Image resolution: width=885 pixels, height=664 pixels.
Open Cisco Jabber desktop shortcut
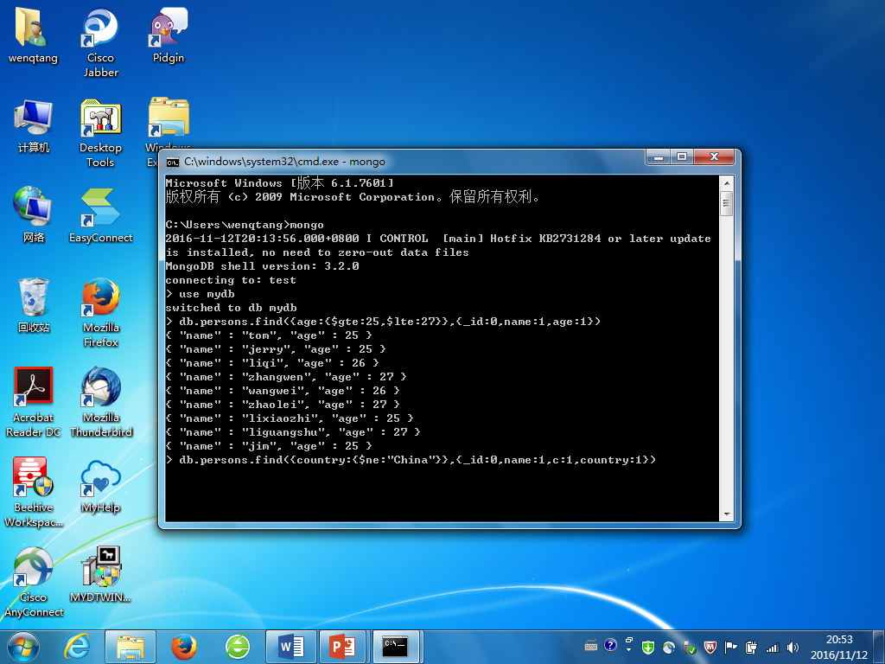(x=100, y=42)
